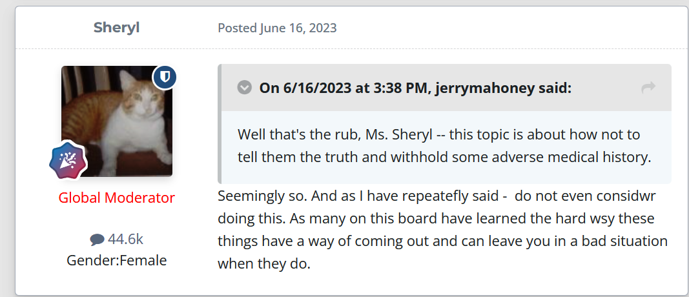Click the 44.6k post count number
689x297 pixels.
coord(125,240)
